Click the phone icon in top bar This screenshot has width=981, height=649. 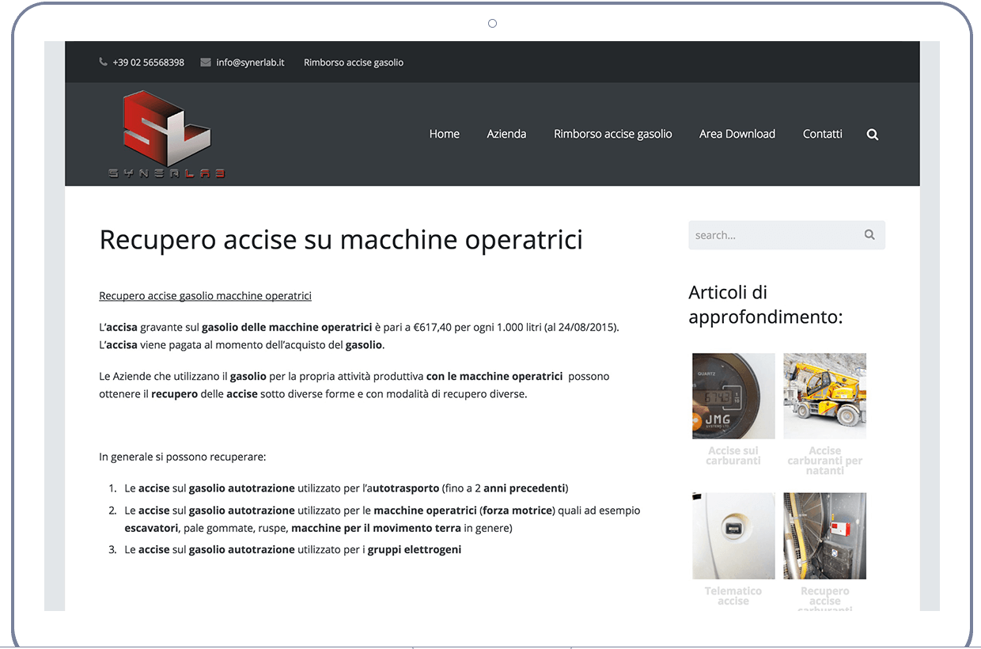point(104,62)
